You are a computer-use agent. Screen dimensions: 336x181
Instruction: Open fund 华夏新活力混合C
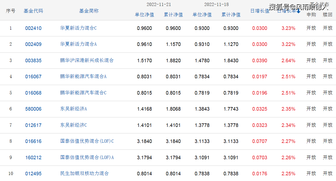pos(78,28)
